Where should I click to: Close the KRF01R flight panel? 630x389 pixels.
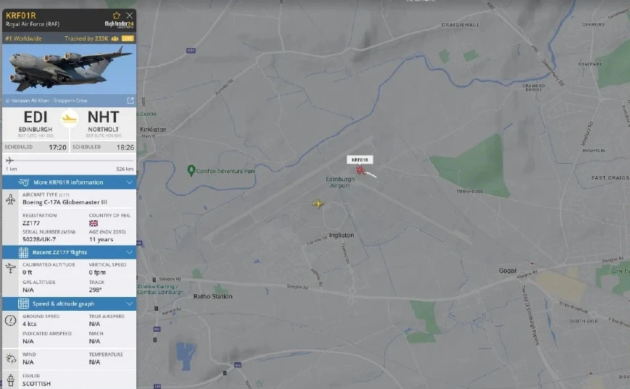click(x=129, y=15)
